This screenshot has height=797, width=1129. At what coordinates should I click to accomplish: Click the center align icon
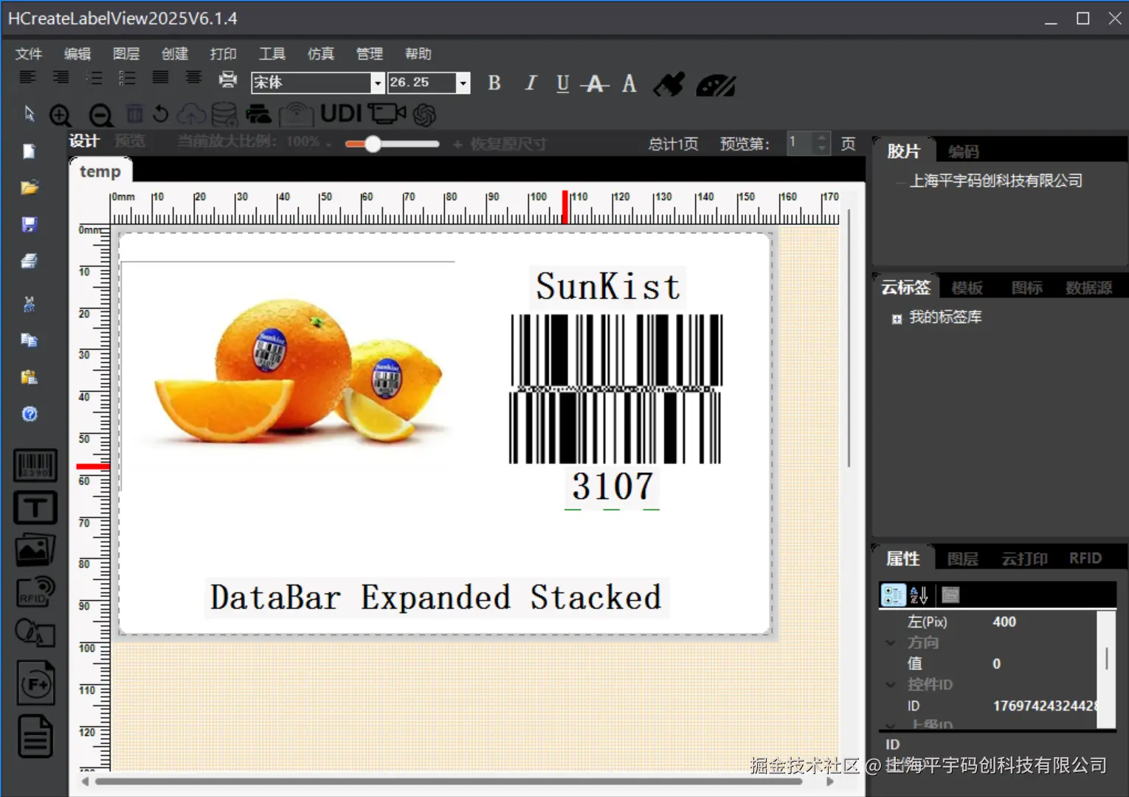click(x=193, y=77)
